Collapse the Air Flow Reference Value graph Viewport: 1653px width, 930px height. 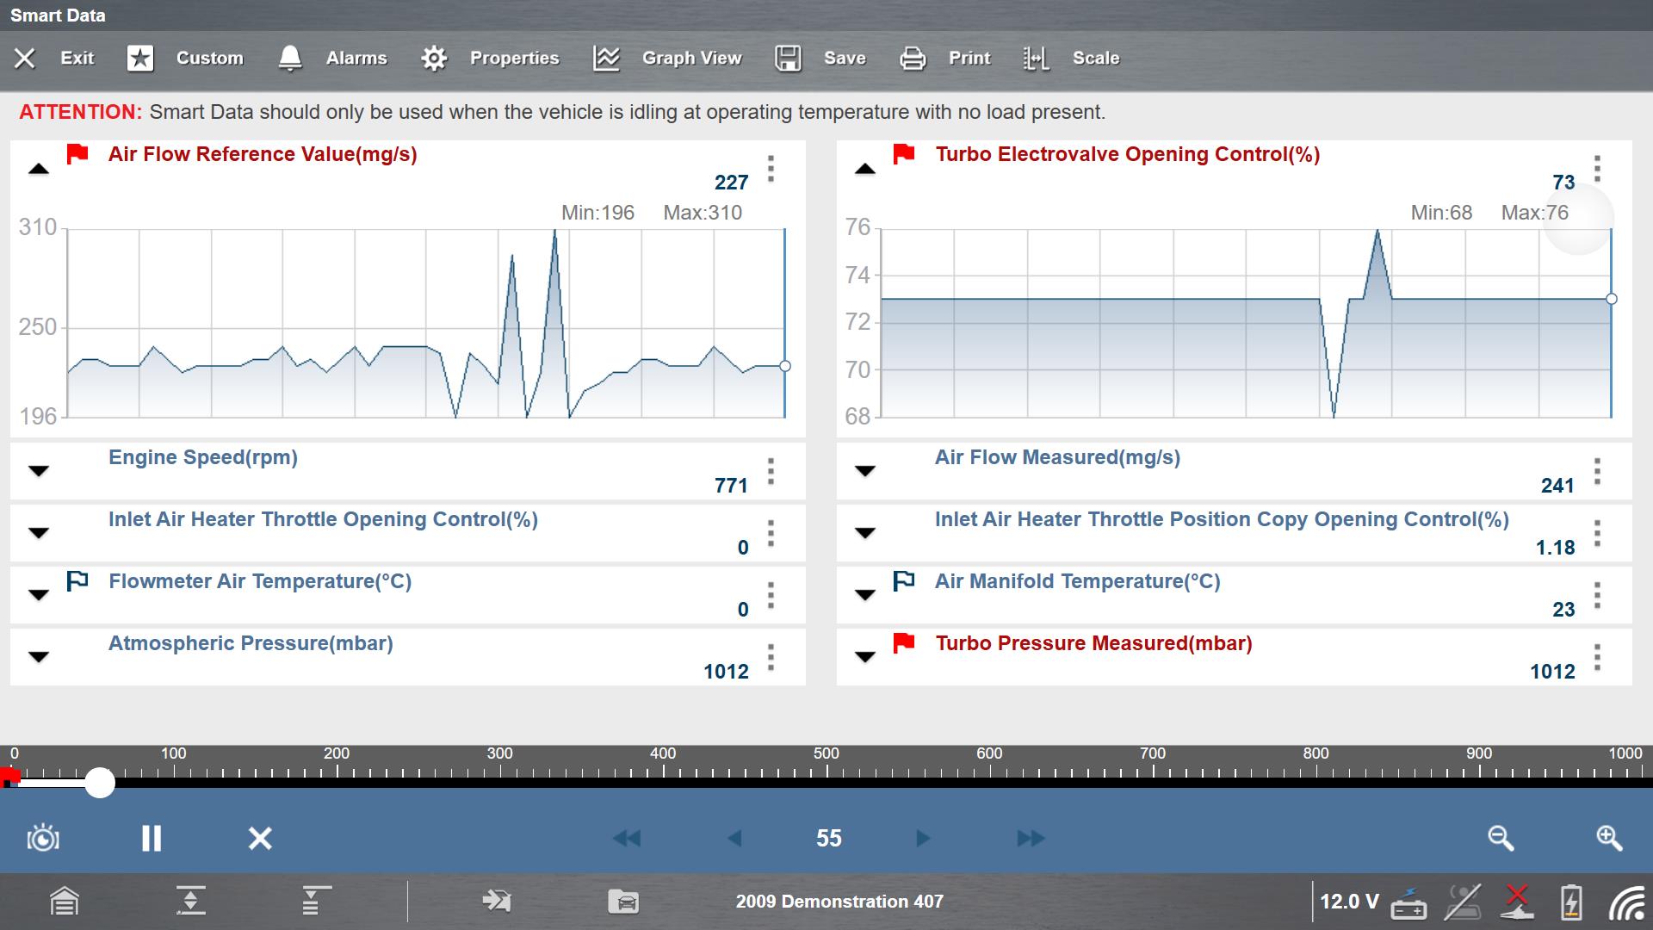(x=39, y=170)
